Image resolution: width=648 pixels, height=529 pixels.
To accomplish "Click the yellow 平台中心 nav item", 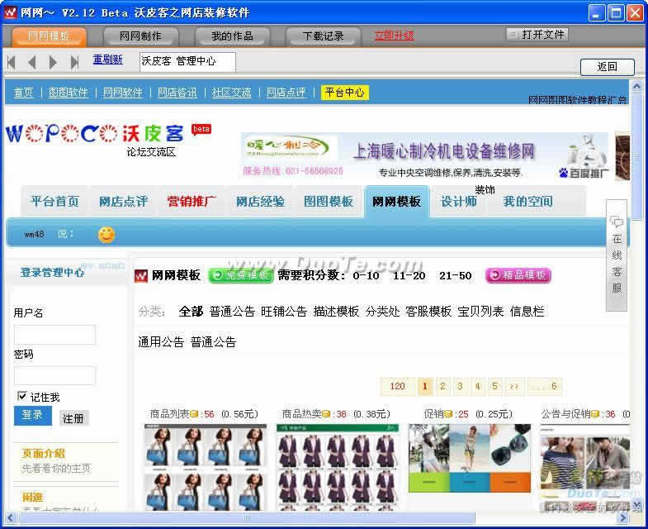I will coord(345,93).
